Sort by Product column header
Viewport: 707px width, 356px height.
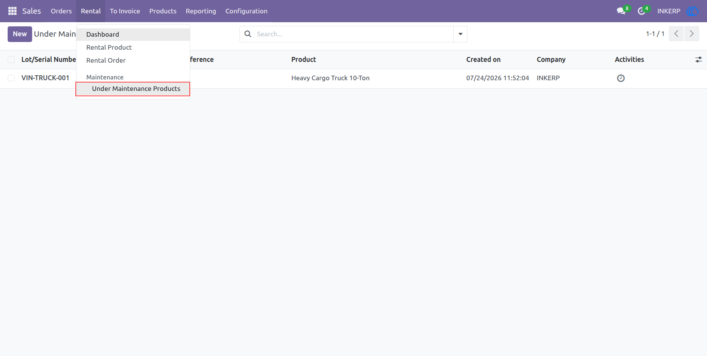(x=304, y=60)
